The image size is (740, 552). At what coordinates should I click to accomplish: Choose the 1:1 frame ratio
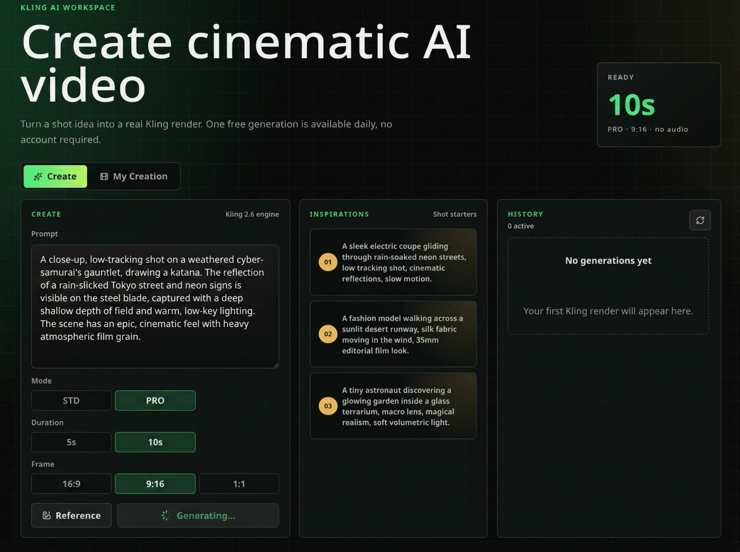(239, 484)
